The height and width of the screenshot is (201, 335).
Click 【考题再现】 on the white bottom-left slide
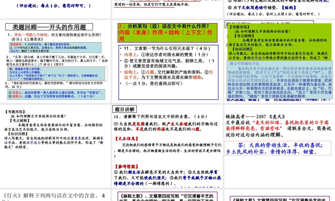click(x=15, y=112)
